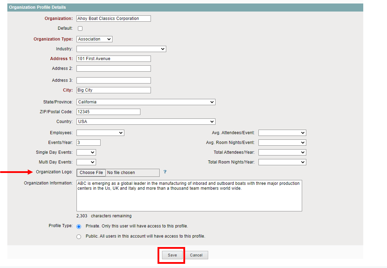Screen dimensions: 387x268
Task: Focus the Address 2 text field
Action: 114,68
